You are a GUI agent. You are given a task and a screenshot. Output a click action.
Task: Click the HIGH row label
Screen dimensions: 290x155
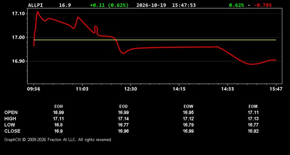tap(10, 119)
